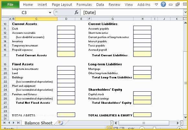Viewport: 188px width, 130px height.
Task: Expand the formula bar with chevron
Action: [x=185, y=12]
